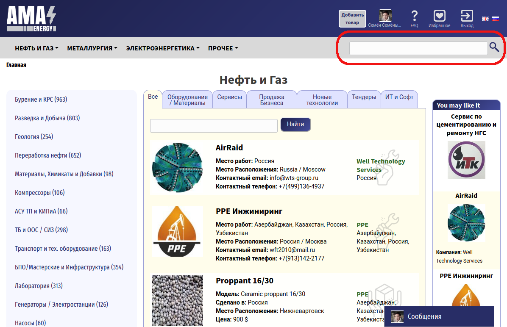
Task: Open the Сообщения chat panel
Action: 439,316
